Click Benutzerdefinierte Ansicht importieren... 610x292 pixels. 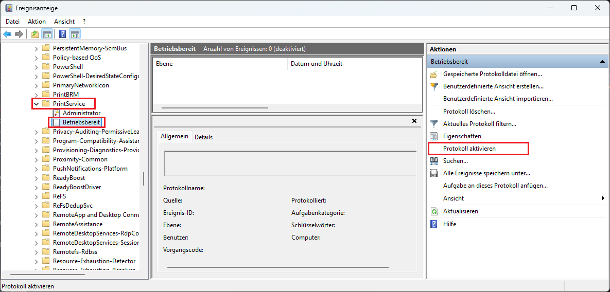click(x=498, y=99)
